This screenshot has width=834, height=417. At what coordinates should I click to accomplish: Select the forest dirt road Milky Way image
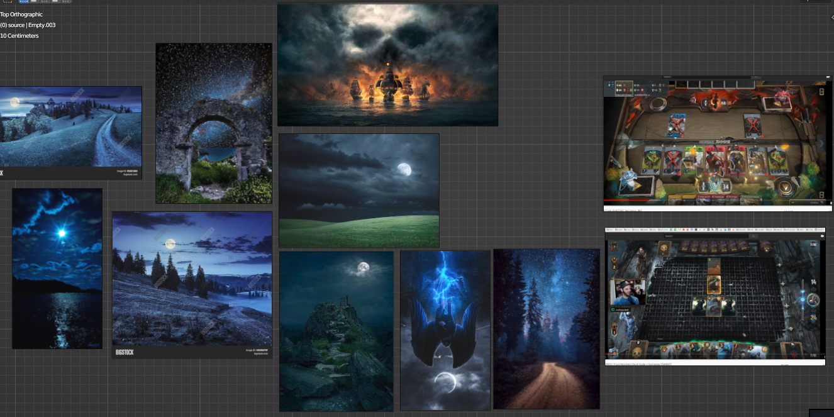tap(547, 329)
